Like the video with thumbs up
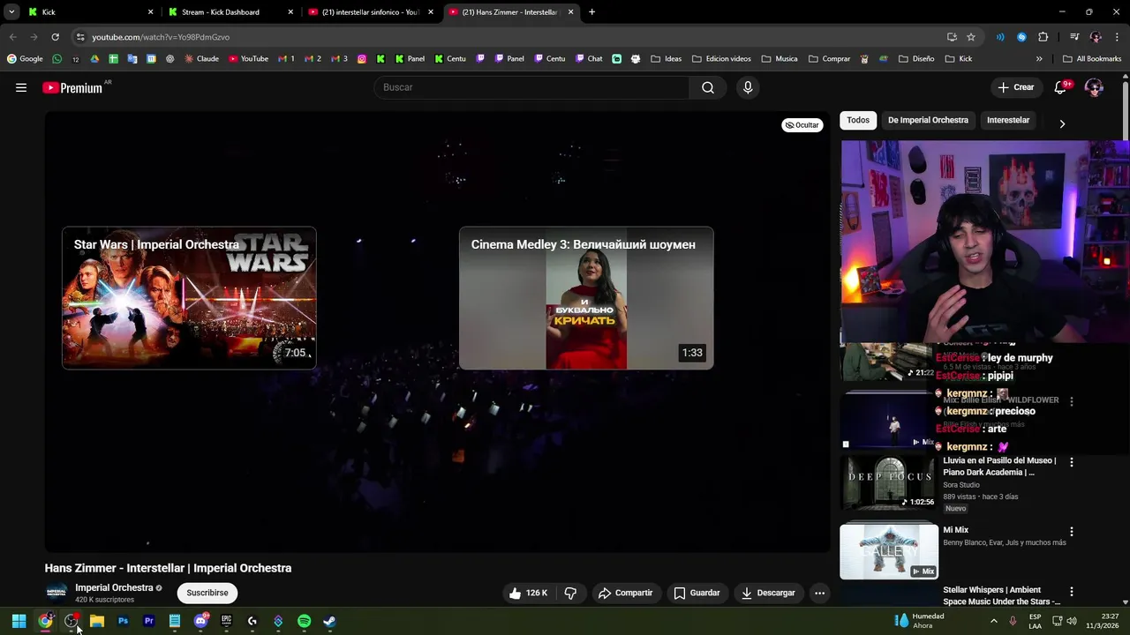This screenshot has width=1130, height=635. (x=528, y=593)
